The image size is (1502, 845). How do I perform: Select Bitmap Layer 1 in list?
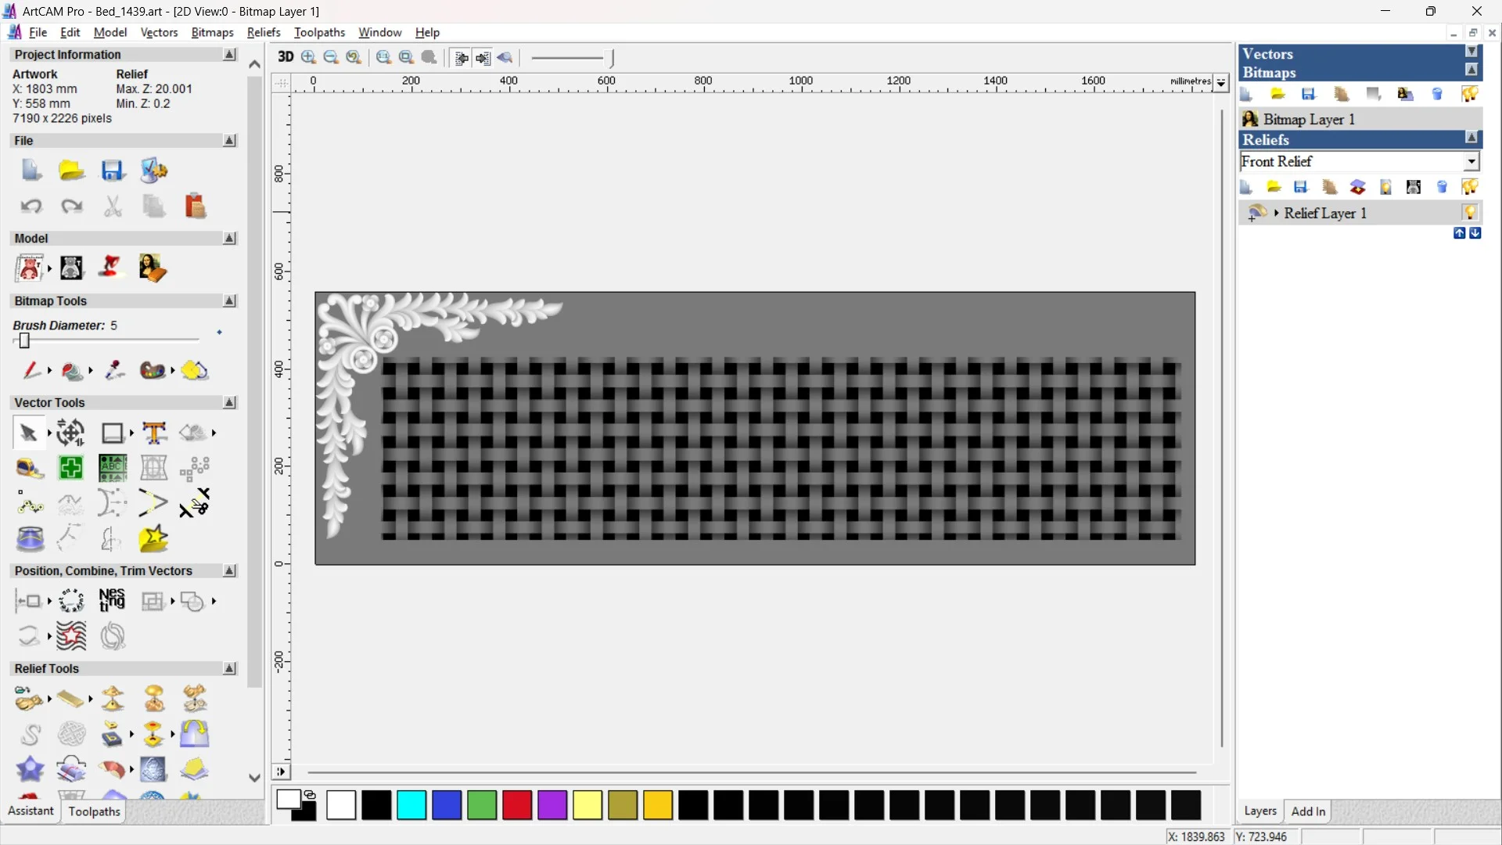point(1309,119)
